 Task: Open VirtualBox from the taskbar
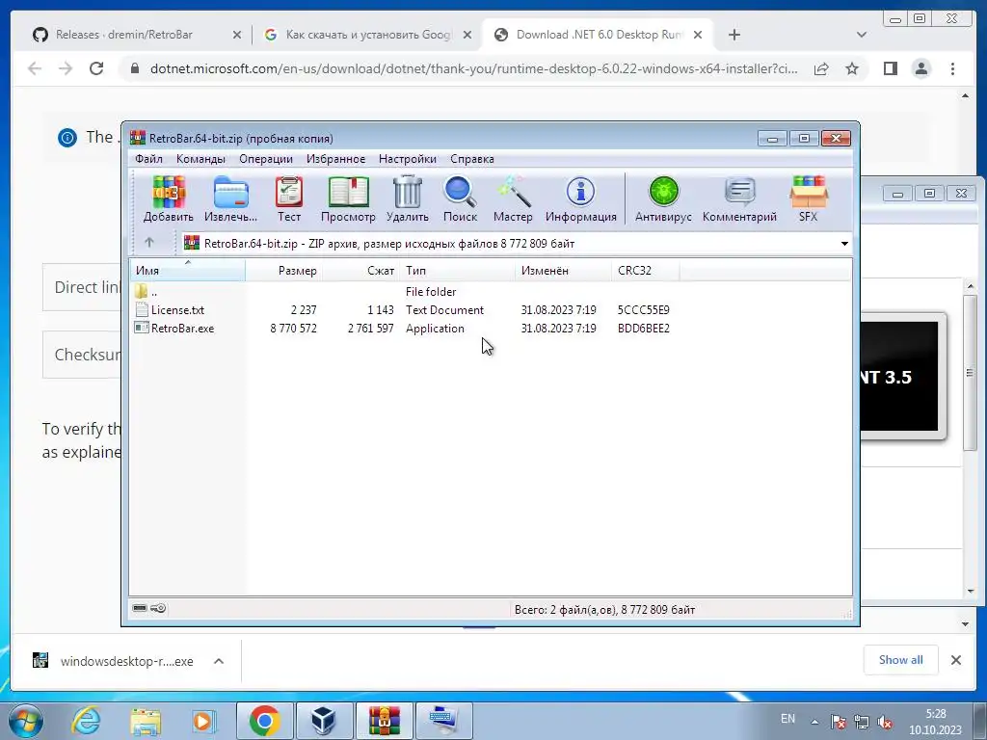(324, 721)
